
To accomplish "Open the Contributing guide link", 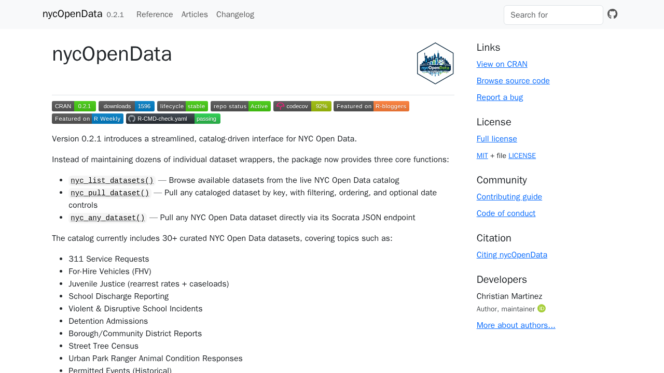I will [509, 197].
